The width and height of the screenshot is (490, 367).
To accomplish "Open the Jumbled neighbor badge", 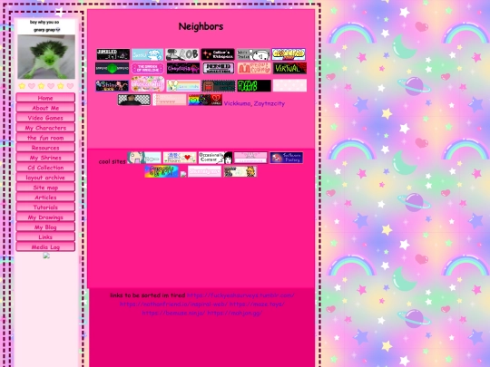I will click(x=113, y=54).
